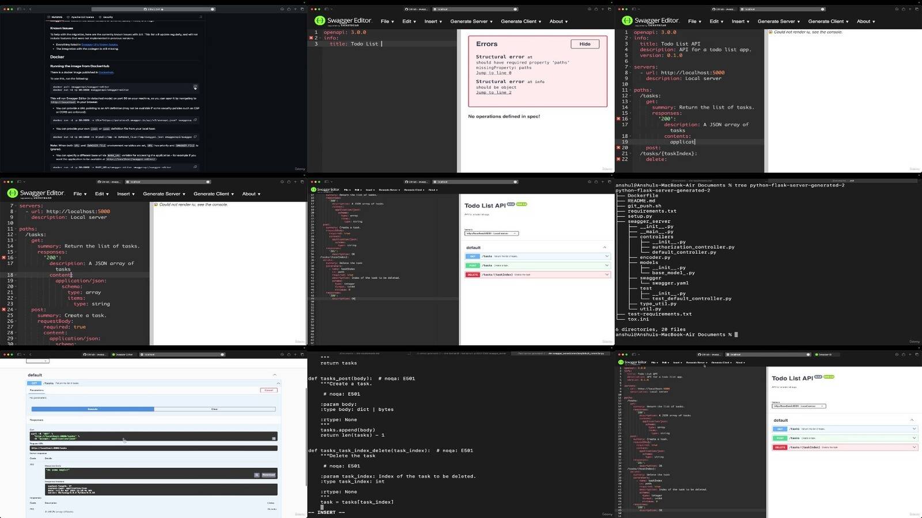Open new tab with plus icon in GitHub README window

coord(296,9)
